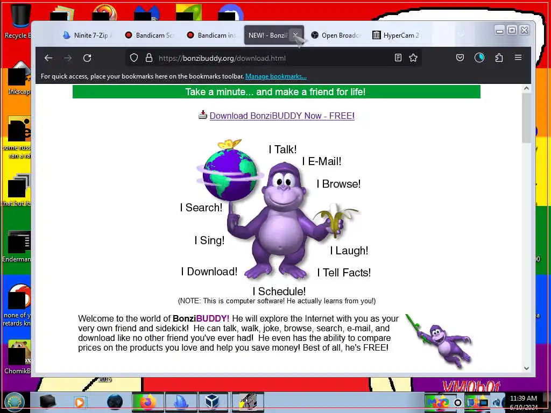This screenshot has width=551, height=413.
Task: Open the dark globe taskbar icon
Action: pos(115,402)
